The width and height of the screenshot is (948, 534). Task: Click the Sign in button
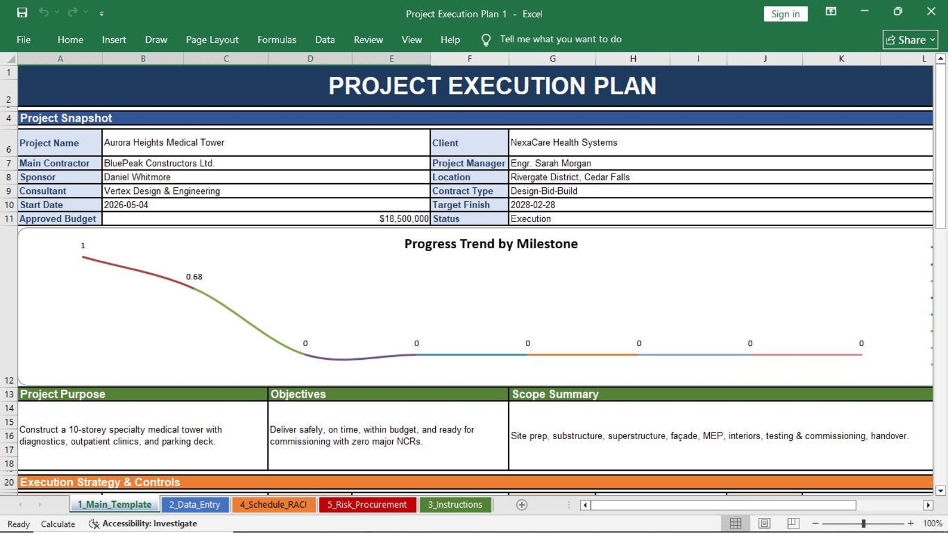pyautogui.click(x=785, y=14)
